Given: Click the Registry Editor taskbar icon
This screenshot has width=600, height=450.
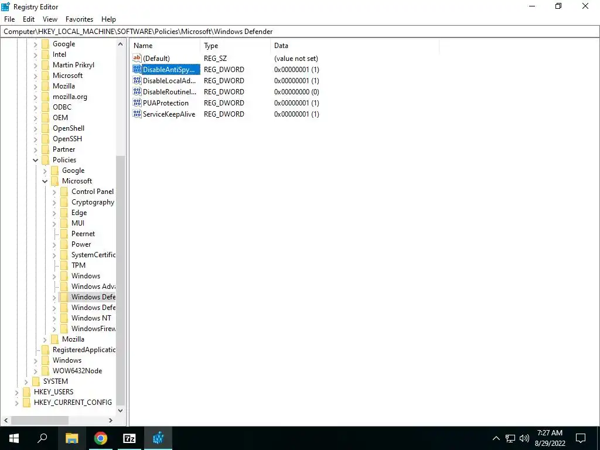Looking at the screenshot, I should pos(158,438).
